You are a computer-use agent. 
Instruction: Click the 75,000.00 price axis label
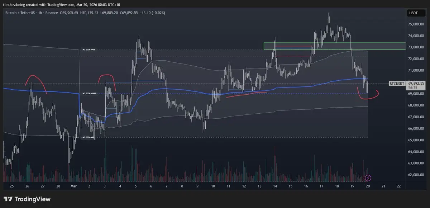tap(416, 24)
